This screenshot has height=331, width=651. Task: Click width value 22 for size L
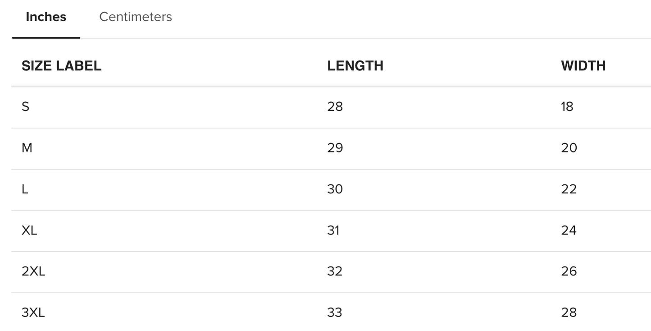pyautogui.click(x=569, y=189)
